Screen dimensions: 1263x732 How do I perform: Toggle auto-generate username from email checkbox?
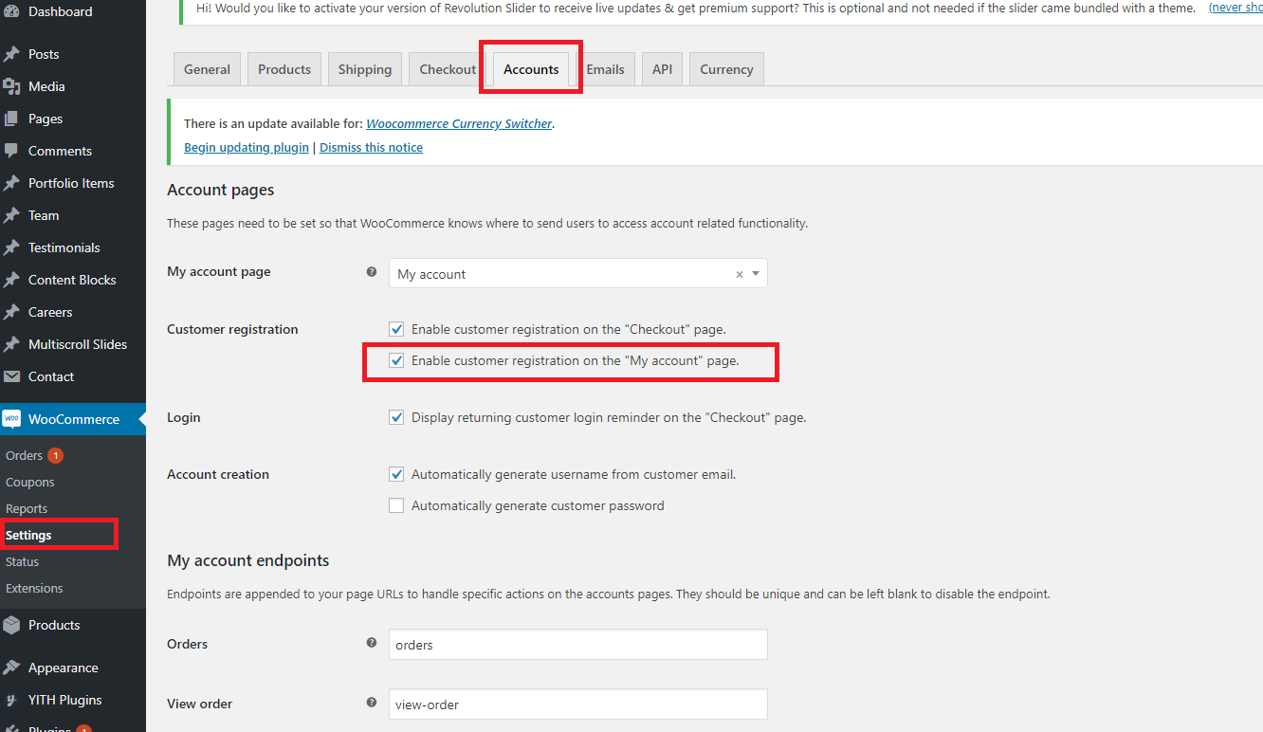(396, 474)
